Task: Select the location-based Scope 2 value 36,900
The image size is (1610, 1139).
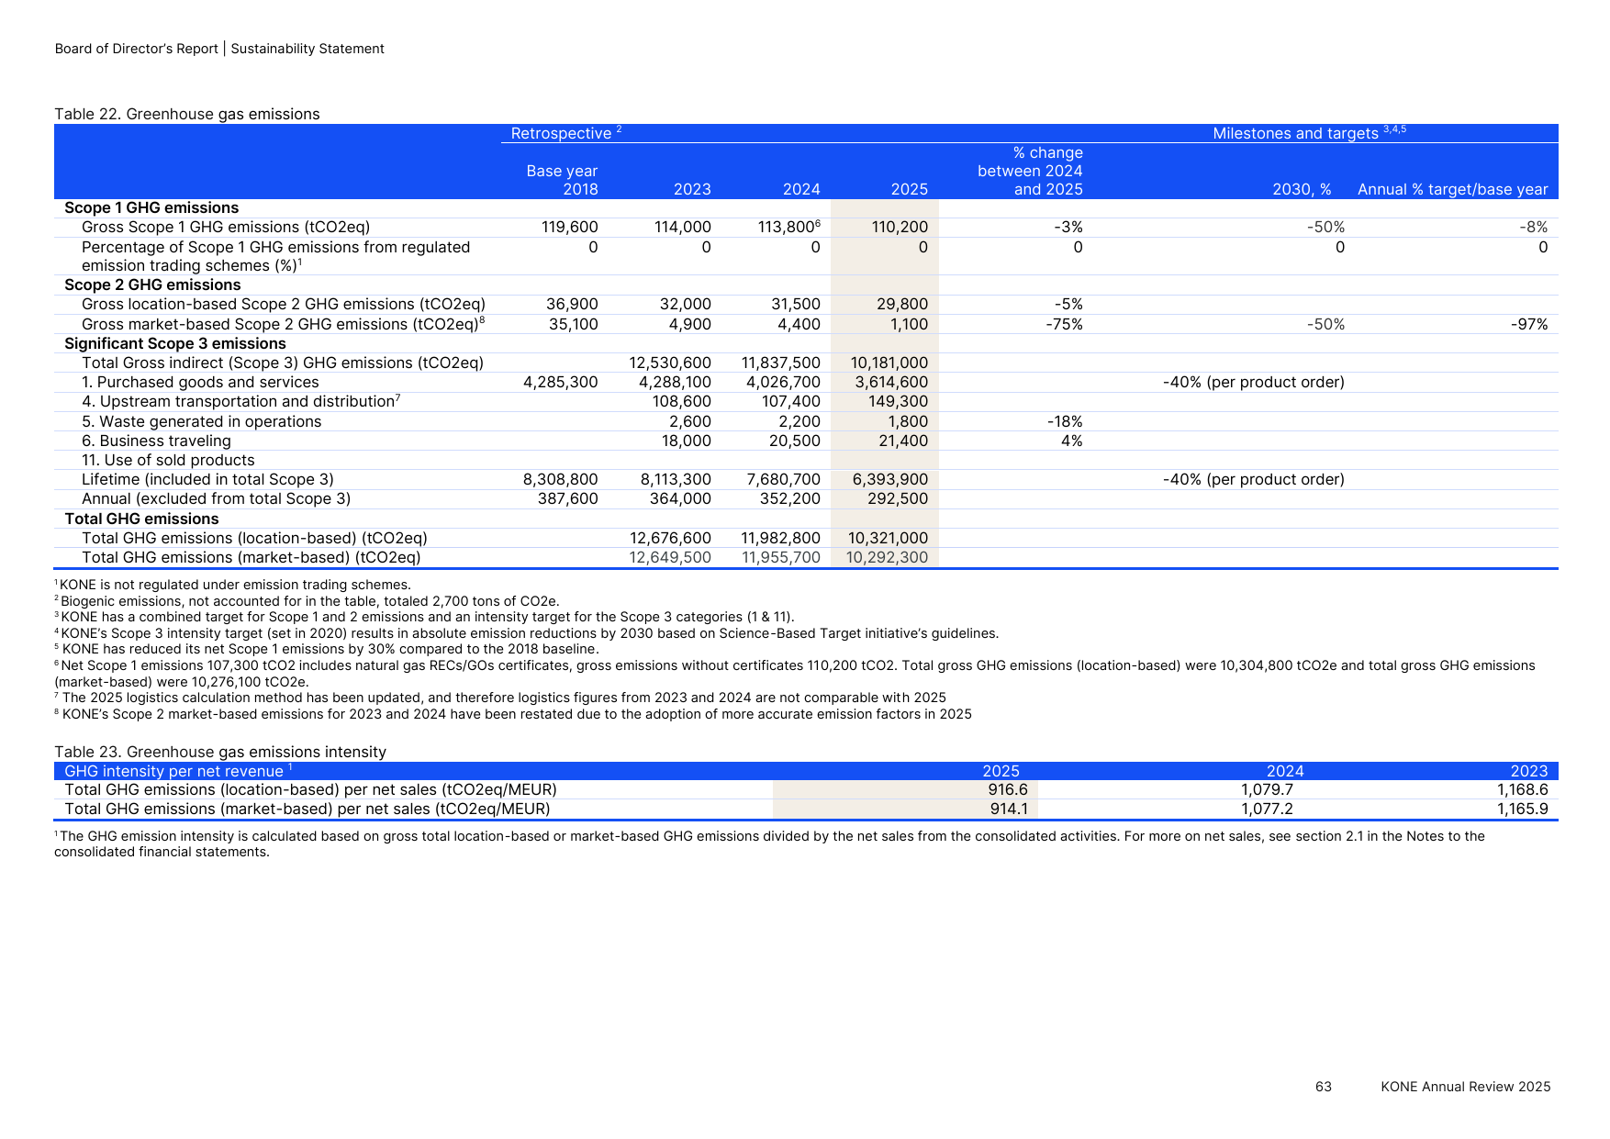Action: pos(572,305)
